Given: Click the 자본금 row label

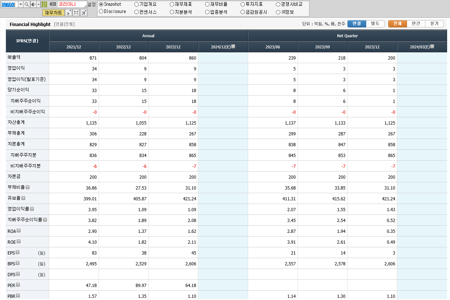Looking at the screenshot, I should [14, 177].
